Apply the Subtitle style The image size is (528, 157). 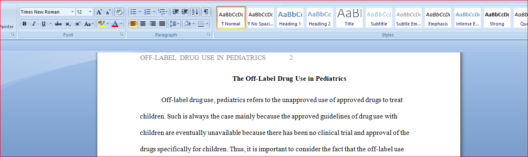pos(379,18)
